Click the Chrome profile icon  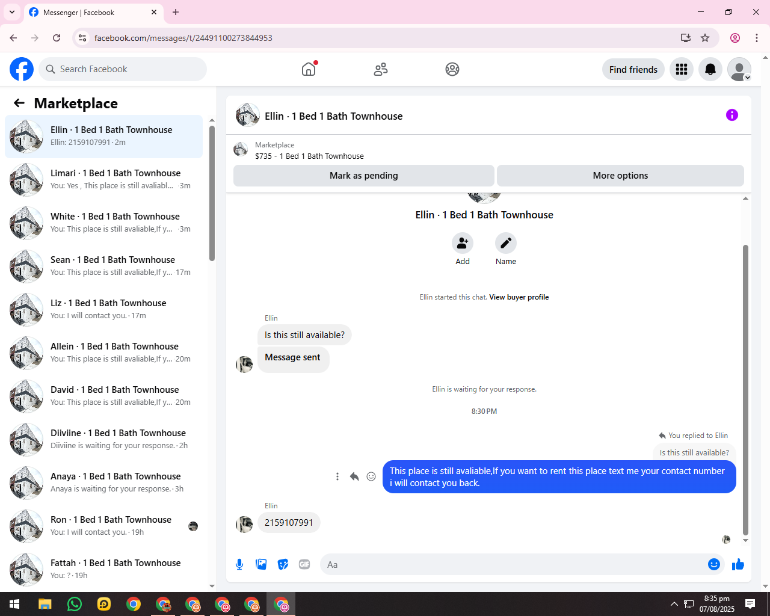735,38
